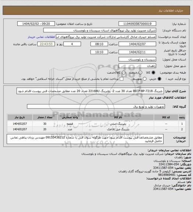Click the postal code 9818969481
Viewport: 193px width, 212px height.
click(x=167, y=175)
